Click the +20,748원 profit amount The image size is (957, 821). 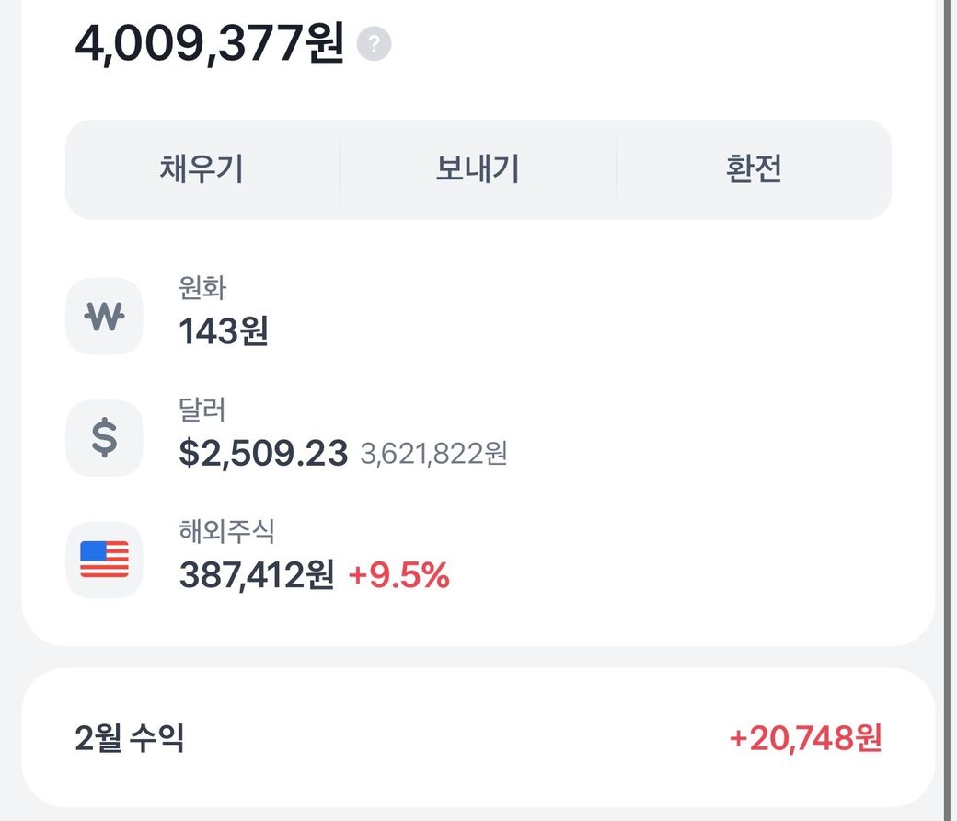pos(805,737)
